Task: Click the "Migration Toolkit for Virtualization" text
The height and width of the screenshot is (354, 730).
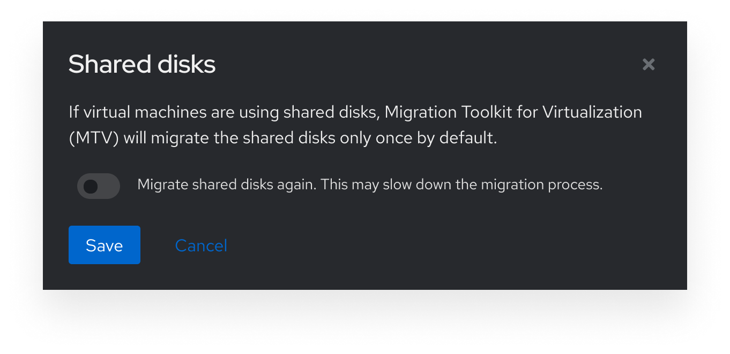Action: click(x=513, y=112)
